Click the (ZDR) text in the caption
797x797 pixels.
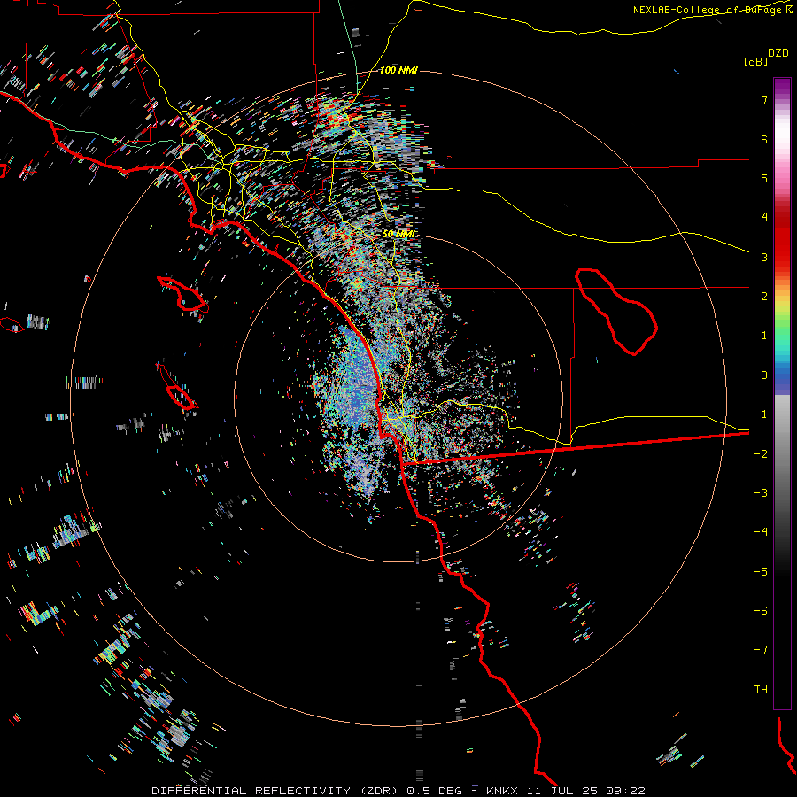[379, 791]
